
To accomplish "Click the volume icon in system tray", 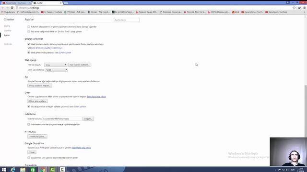I will [x=287, y=170].
